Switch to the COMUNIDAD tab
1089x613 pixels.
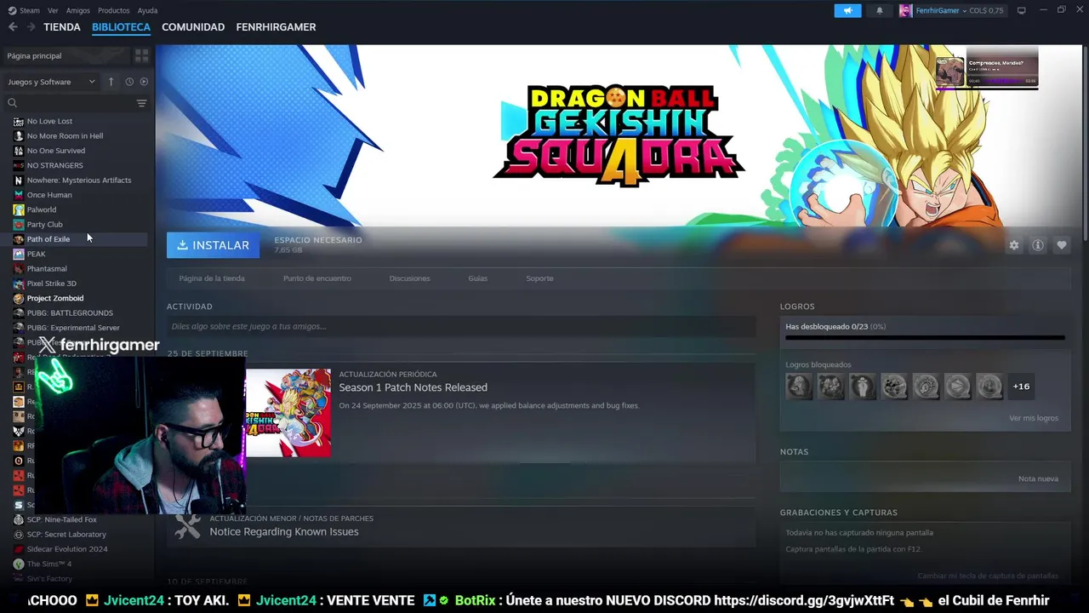pyautogui.click(x=193, y=27)
